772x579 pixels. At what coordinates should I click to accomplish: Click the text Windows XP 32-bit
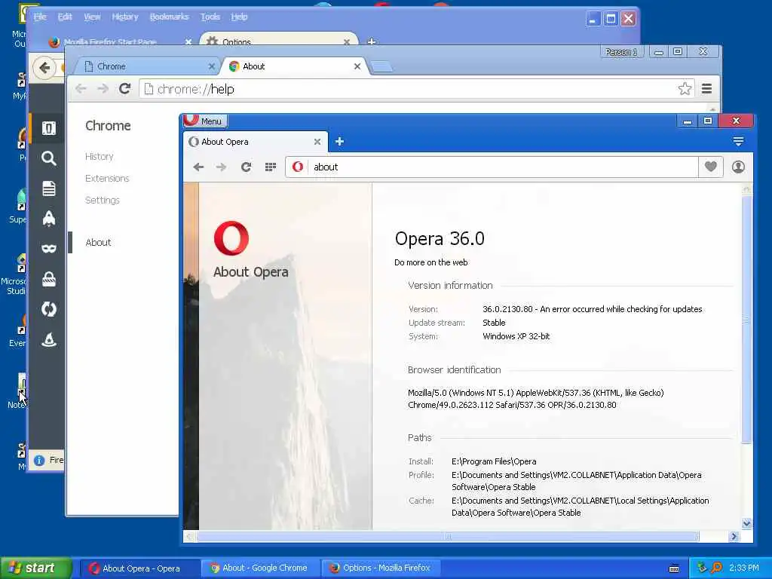pyautogui.click(x=516, y=336)
